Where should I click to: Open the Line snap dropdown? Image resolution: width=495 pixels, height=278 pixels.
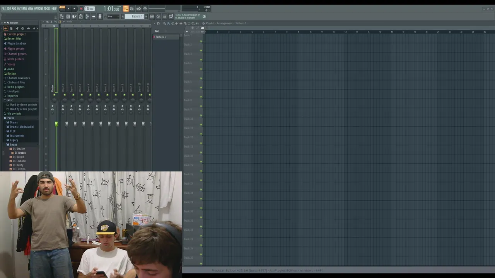click(113, 17)
